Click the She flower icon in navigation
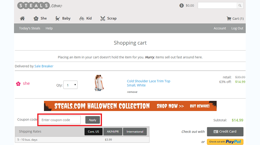The width and height of the screenshot is (260, 145). 36,18
